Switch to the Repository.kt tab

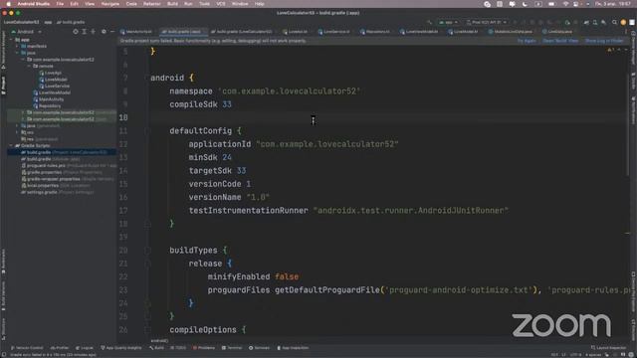(375, 31)
